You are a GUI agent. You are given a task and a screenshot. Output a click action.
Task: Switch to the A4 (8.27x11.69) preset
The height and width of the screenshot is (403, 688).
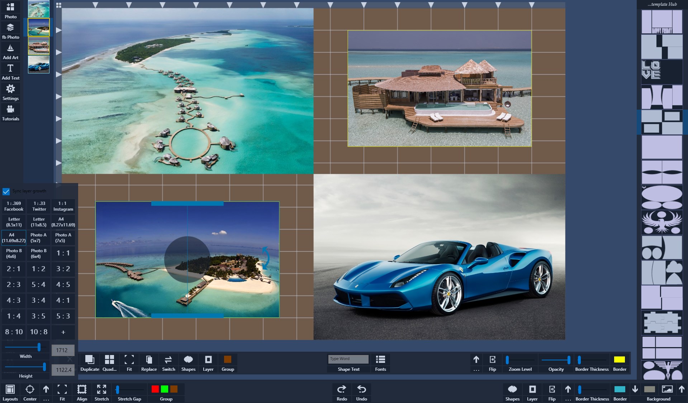63,221
